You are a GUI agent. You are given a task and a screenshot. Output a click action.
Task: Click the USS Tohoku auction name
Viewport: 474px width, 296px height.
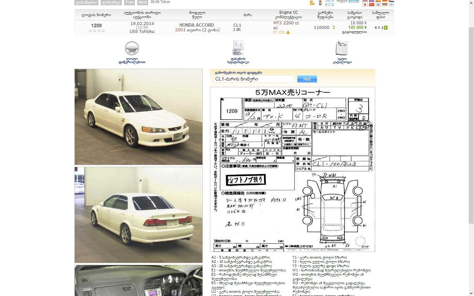click(142, 31)
